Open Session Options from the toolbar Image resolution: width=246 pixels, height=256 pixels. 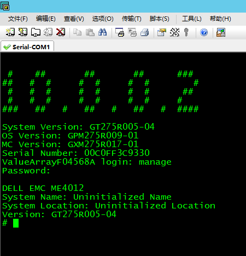coord(161,32)
